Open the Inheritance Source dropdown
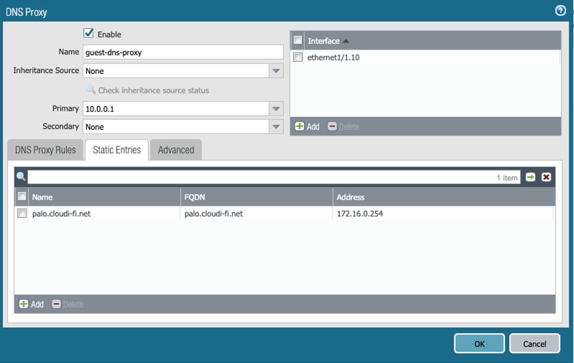Screen dimensions: 574x363 tap(275, 71)
